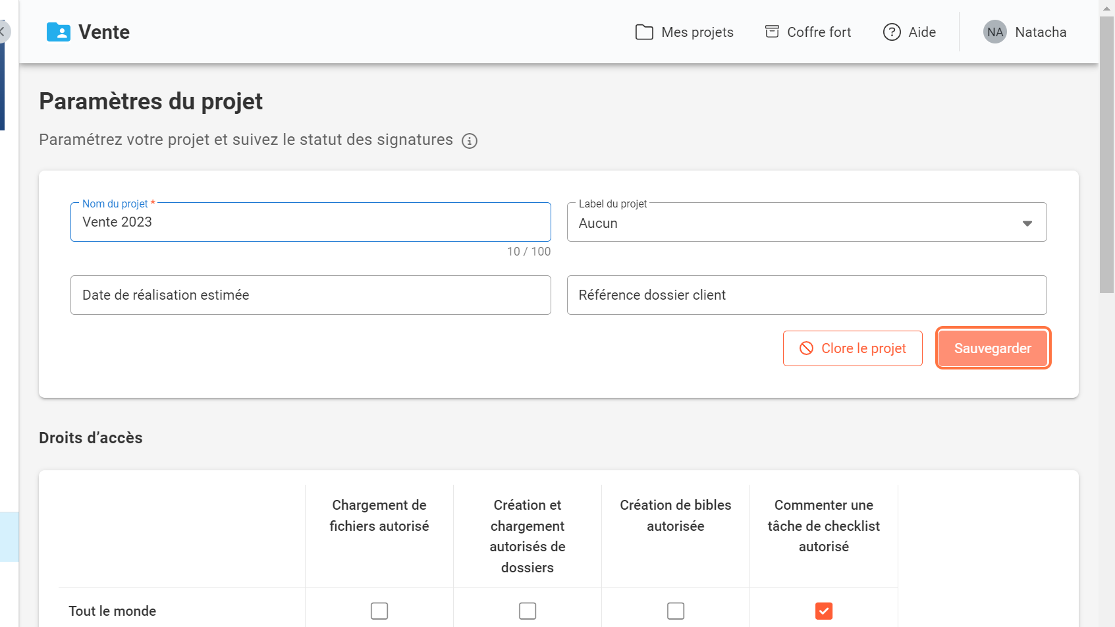Screen dimensions: 1115x627
Task: Click the blue Vente folder icon
Action: point(58,32)
